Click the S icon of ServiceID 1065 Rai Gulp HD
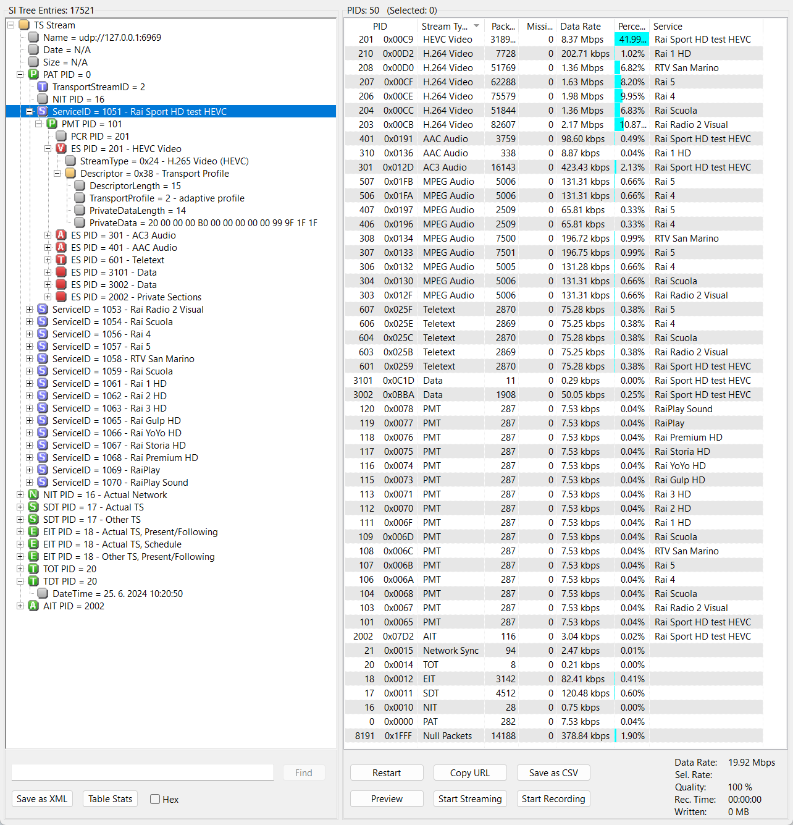The height and width of the screenshot is (825, 793). click(x=43, y=421)
